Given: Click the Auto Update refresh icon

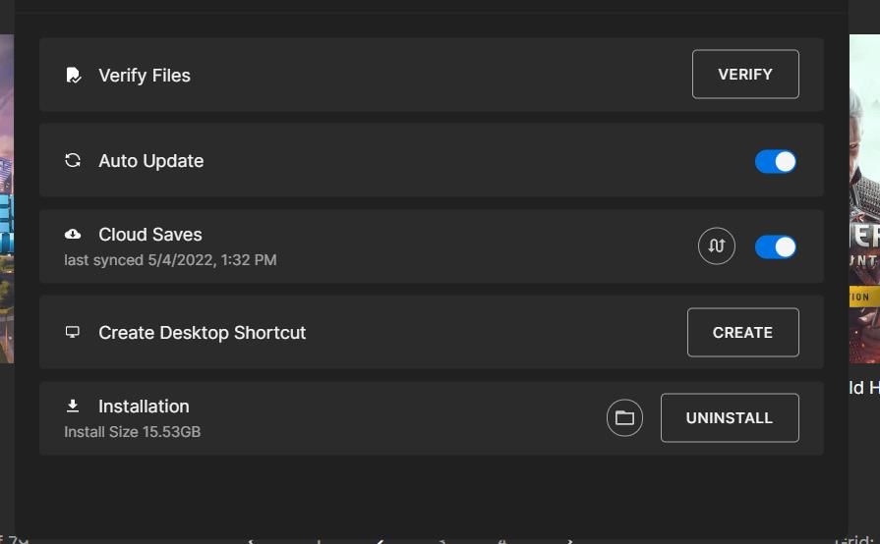Looking at the screenshot, I should tap(73, 160).
